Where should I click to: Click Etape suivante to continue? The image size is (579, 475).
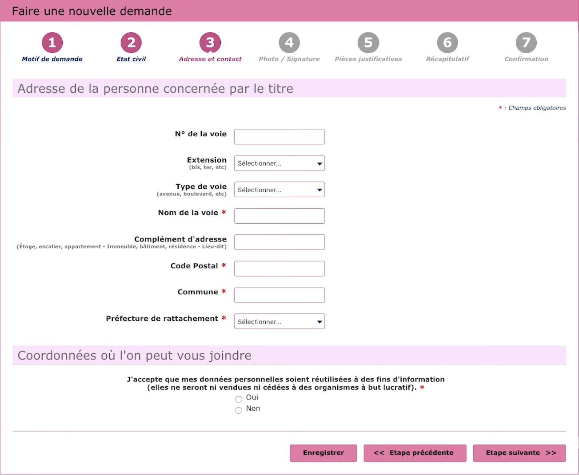pyautogui.click(x=519, y=453)
